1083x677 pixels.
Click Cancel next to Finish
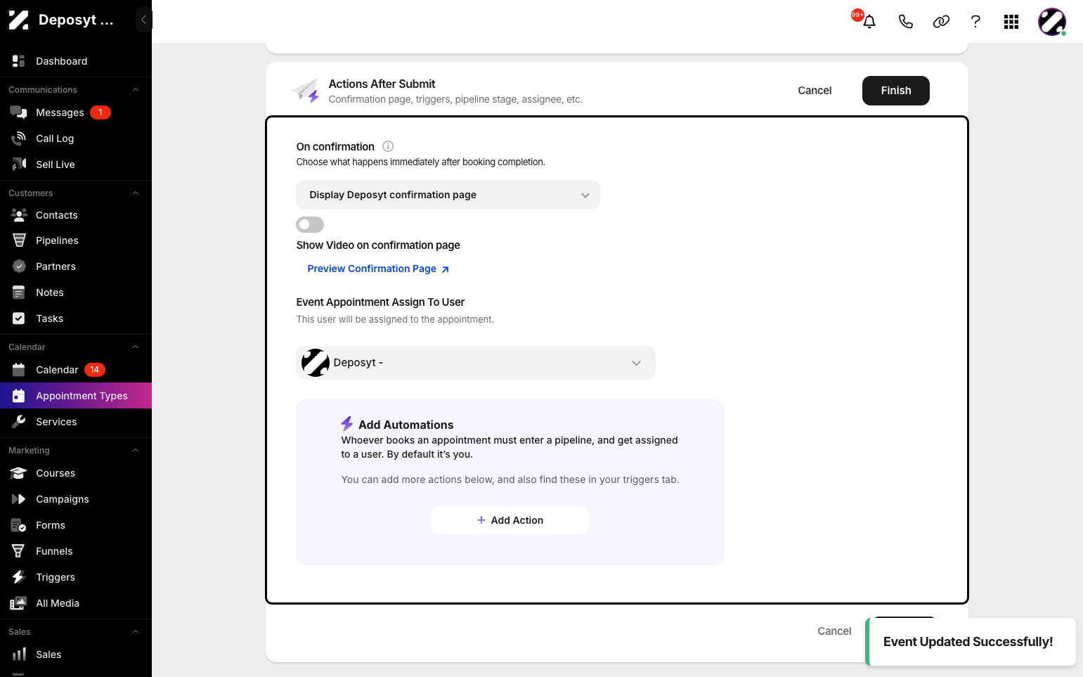[x=815, y=91]
